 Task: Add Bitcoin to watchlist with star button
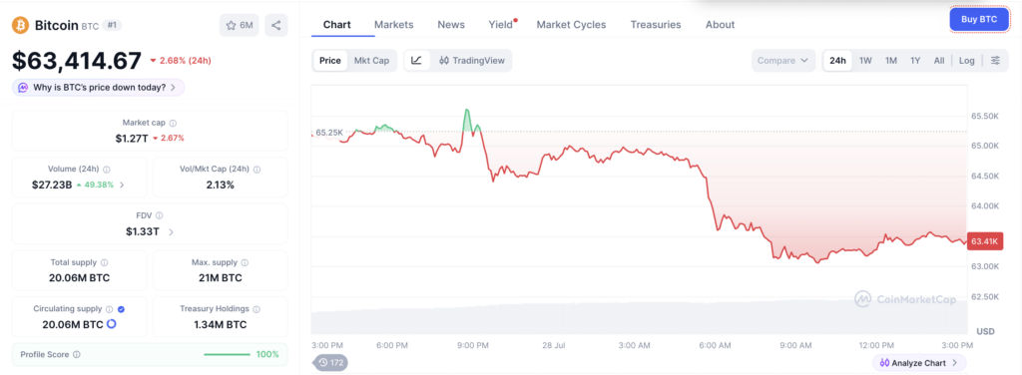[x=240, y=25]
